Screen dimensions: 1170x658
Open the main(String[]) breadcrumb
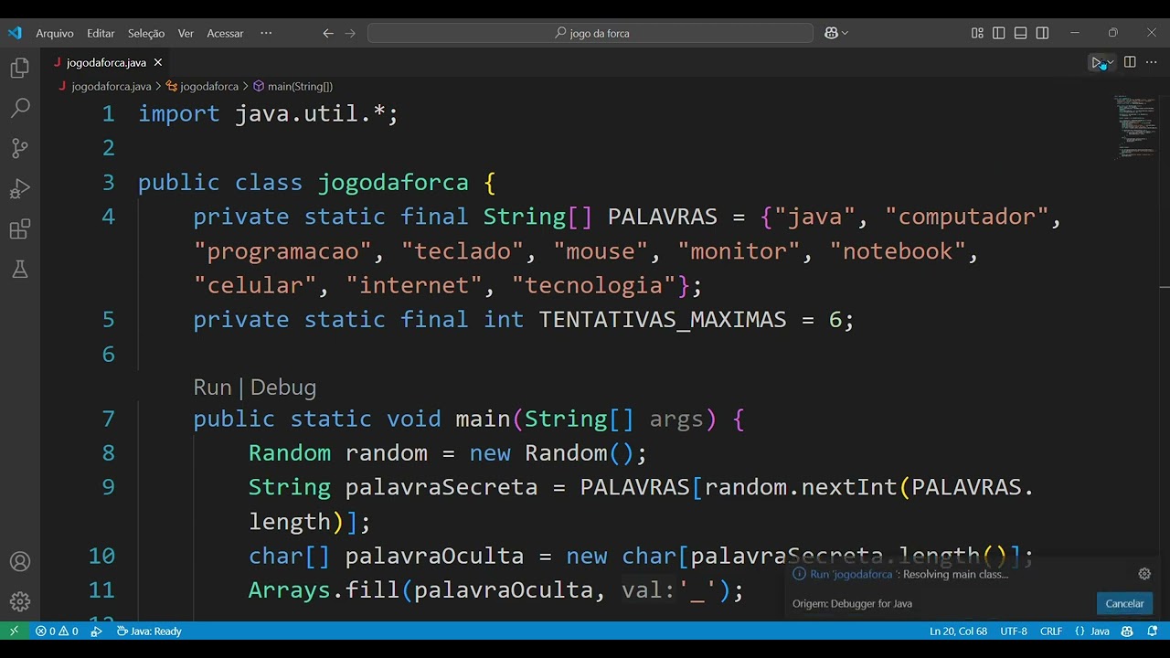299,86
